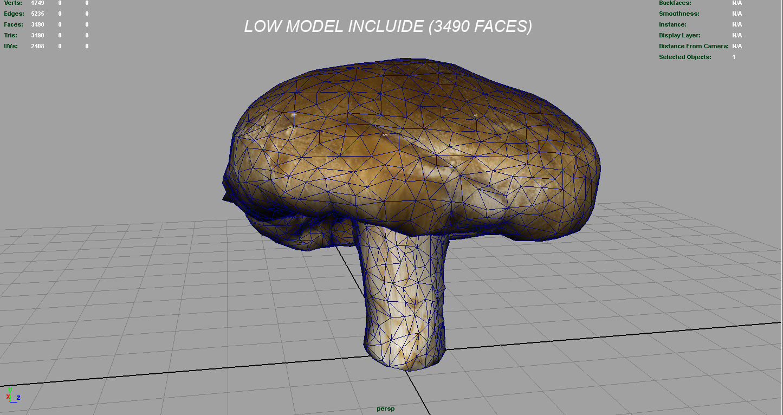Click the N/A value beside Instance
The height and width of the screenshot is (415, 783).
click(737, 24)
